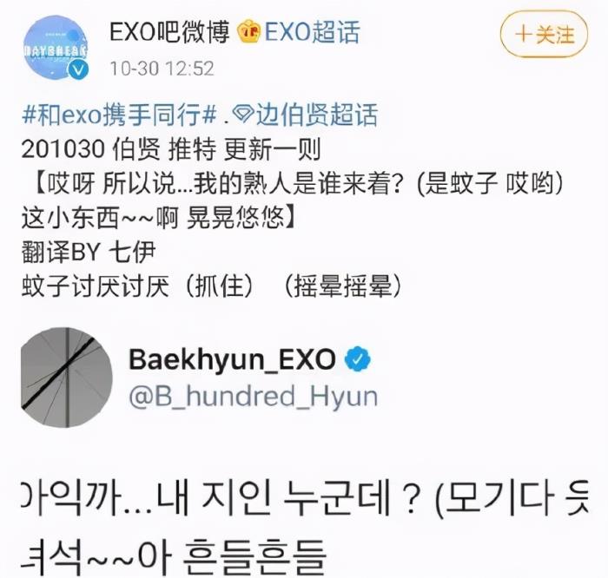
Task: Tap the Korean tweet text screenshot
Action: coord(305,525)
